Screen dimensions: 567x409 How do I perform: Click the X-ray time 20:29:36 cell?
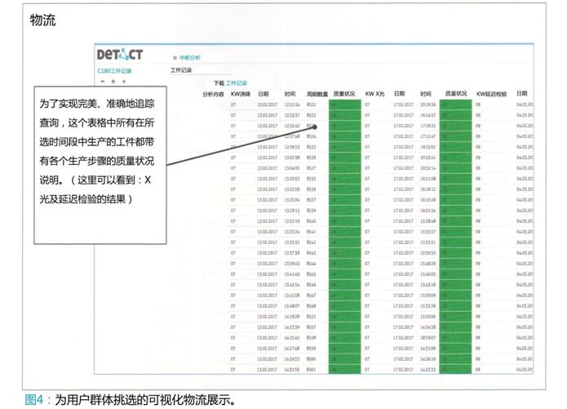[x=427, y=104]
